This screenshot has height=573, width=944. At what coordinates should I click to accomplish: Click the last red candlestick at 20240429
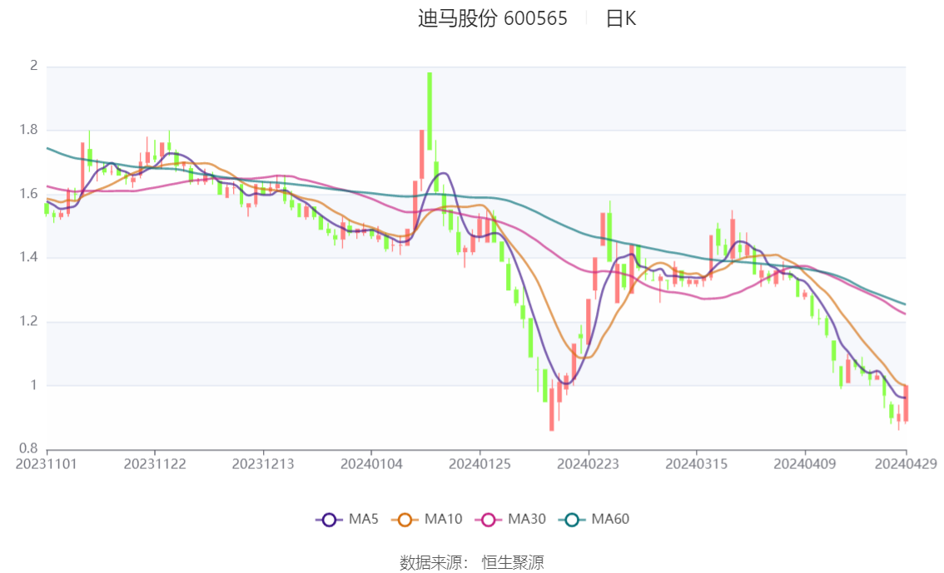906,403
